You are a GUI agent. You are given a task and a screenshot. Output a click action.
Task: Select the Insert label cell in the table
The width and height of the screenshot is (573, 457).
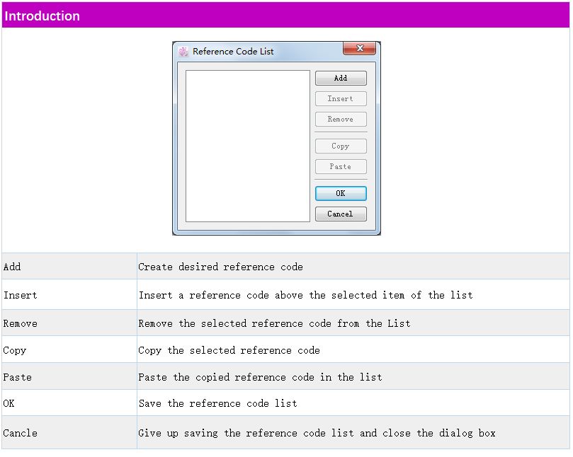click(21, 295)
